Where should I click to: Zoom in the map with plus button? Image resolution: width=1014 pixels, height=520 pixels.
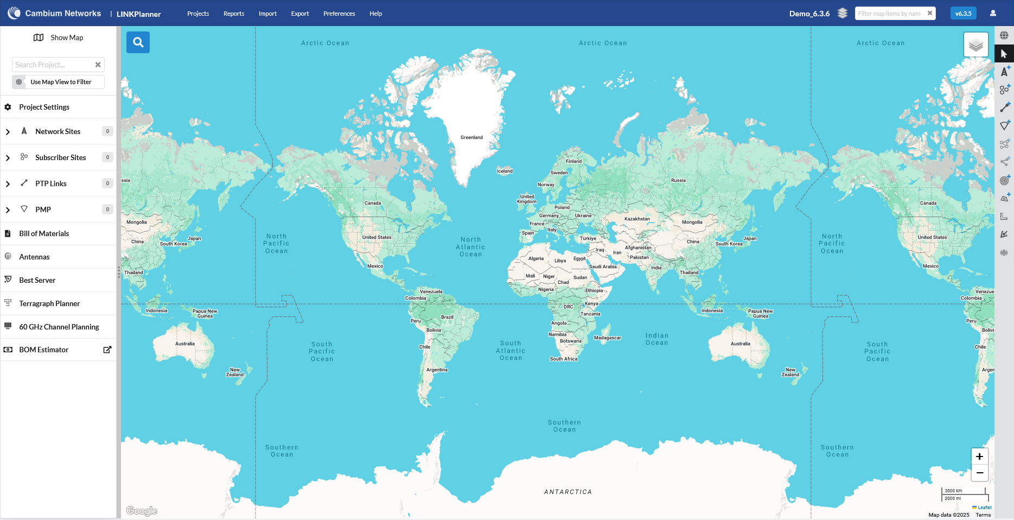[x=979, y=456]
